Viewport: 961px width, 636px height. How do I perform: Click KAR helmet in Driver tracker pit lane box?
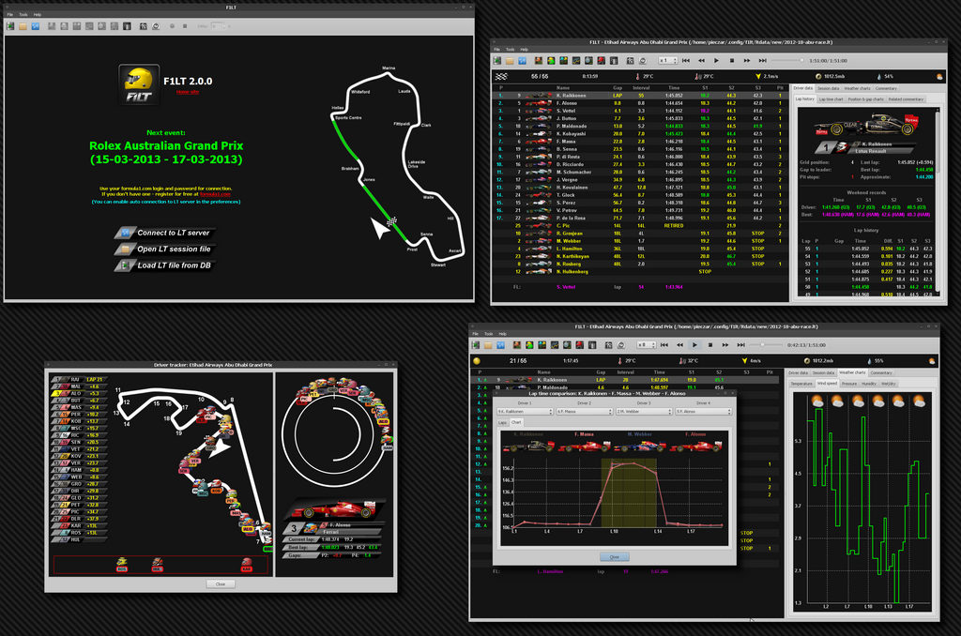coord(247,565)
